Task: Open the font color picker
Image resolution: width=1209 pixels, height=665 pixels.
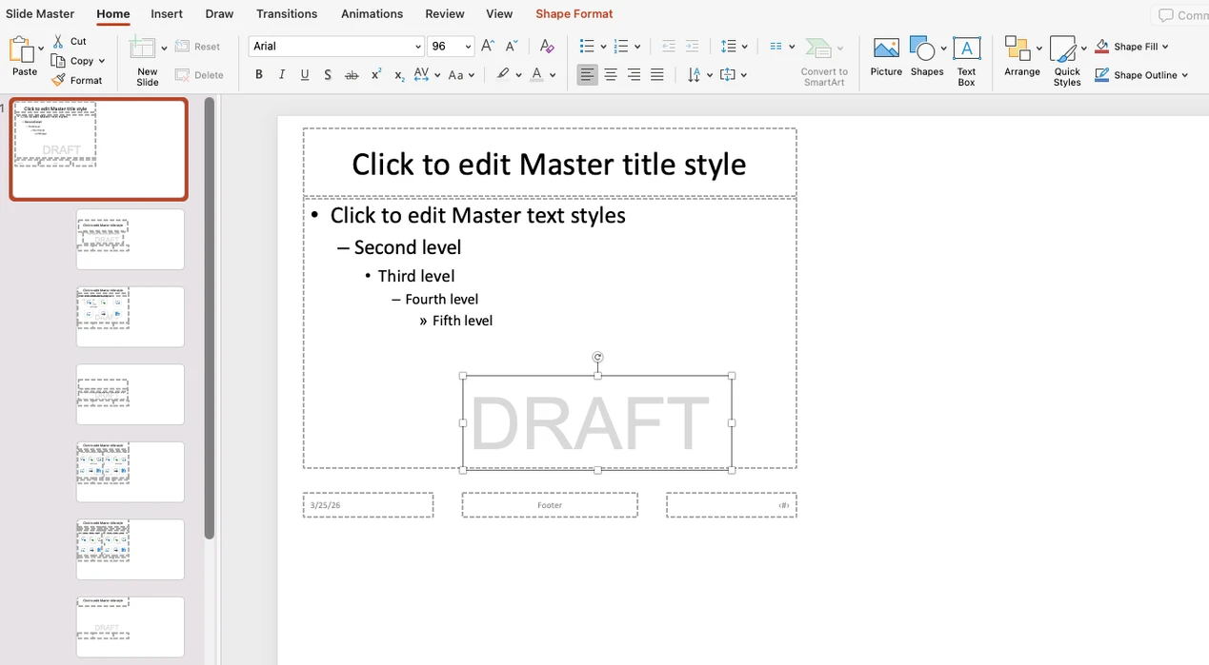Action: point(536,74)
